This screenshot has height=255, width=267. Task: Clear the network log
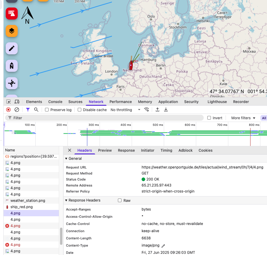tap(17, 110)
